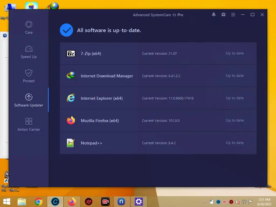This screenshot has height=207, width=276.
Task: Click the Internet Explorer row icon
Action: pyautogui.click(x=71, y=98)
